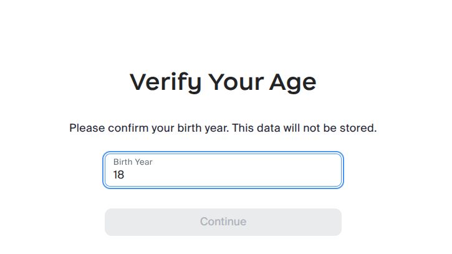
Task: Click the "Birth Year" floating label
Action: tap(133, 162)
